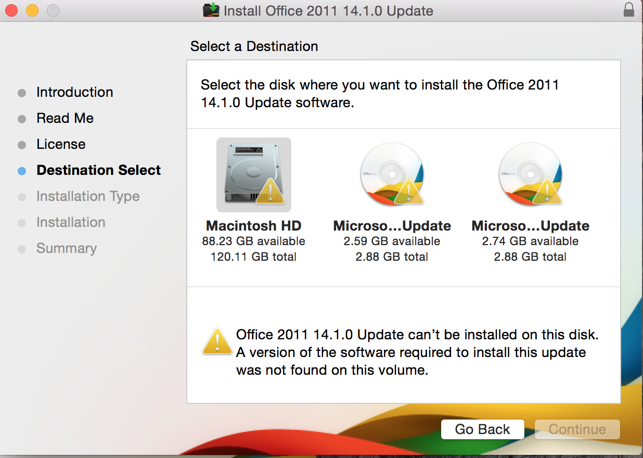Select Destination Select step in sidebar

coord(99,170)
